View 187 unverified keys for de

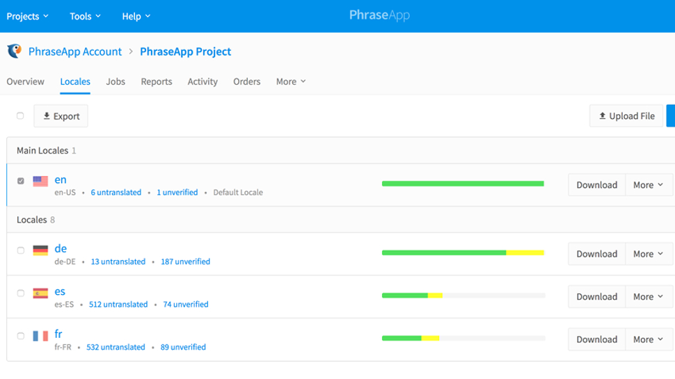[x=186, y=261]
